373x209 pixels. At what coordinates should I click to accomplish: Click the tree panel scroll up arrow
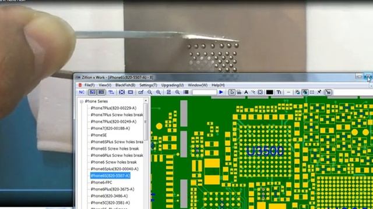point(146,101)
